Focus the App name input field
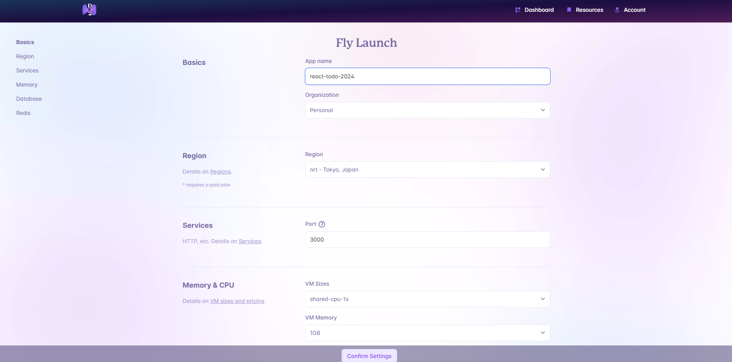Screen dimensions: 732x362 (x=428, y=76)
